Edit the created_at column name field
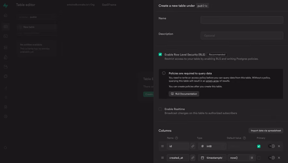288x163 pixels. coord(178,158)
